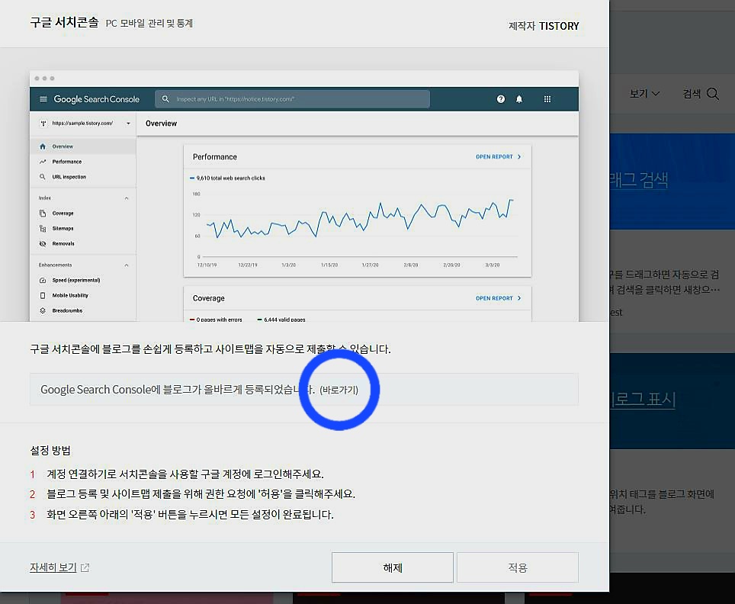Click the hamburger menu icon in preview
This screenshot has width=735, height=604.
coord(43,99)
